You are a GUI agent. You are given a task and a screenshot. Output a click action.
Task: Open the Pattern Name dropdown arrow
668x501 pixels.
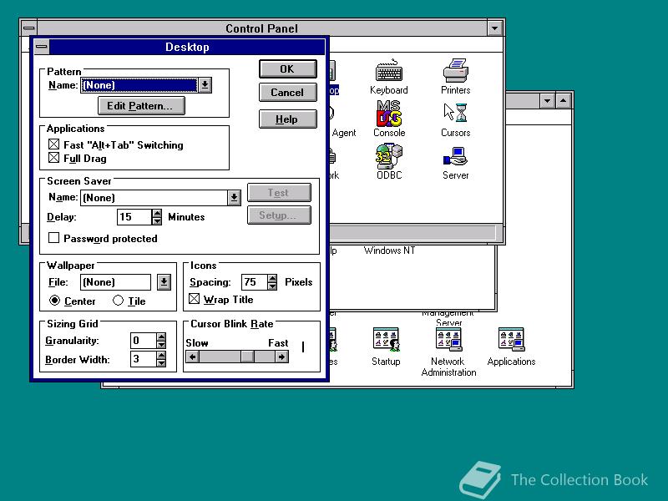pyautogui.click(x=205, y=85)
